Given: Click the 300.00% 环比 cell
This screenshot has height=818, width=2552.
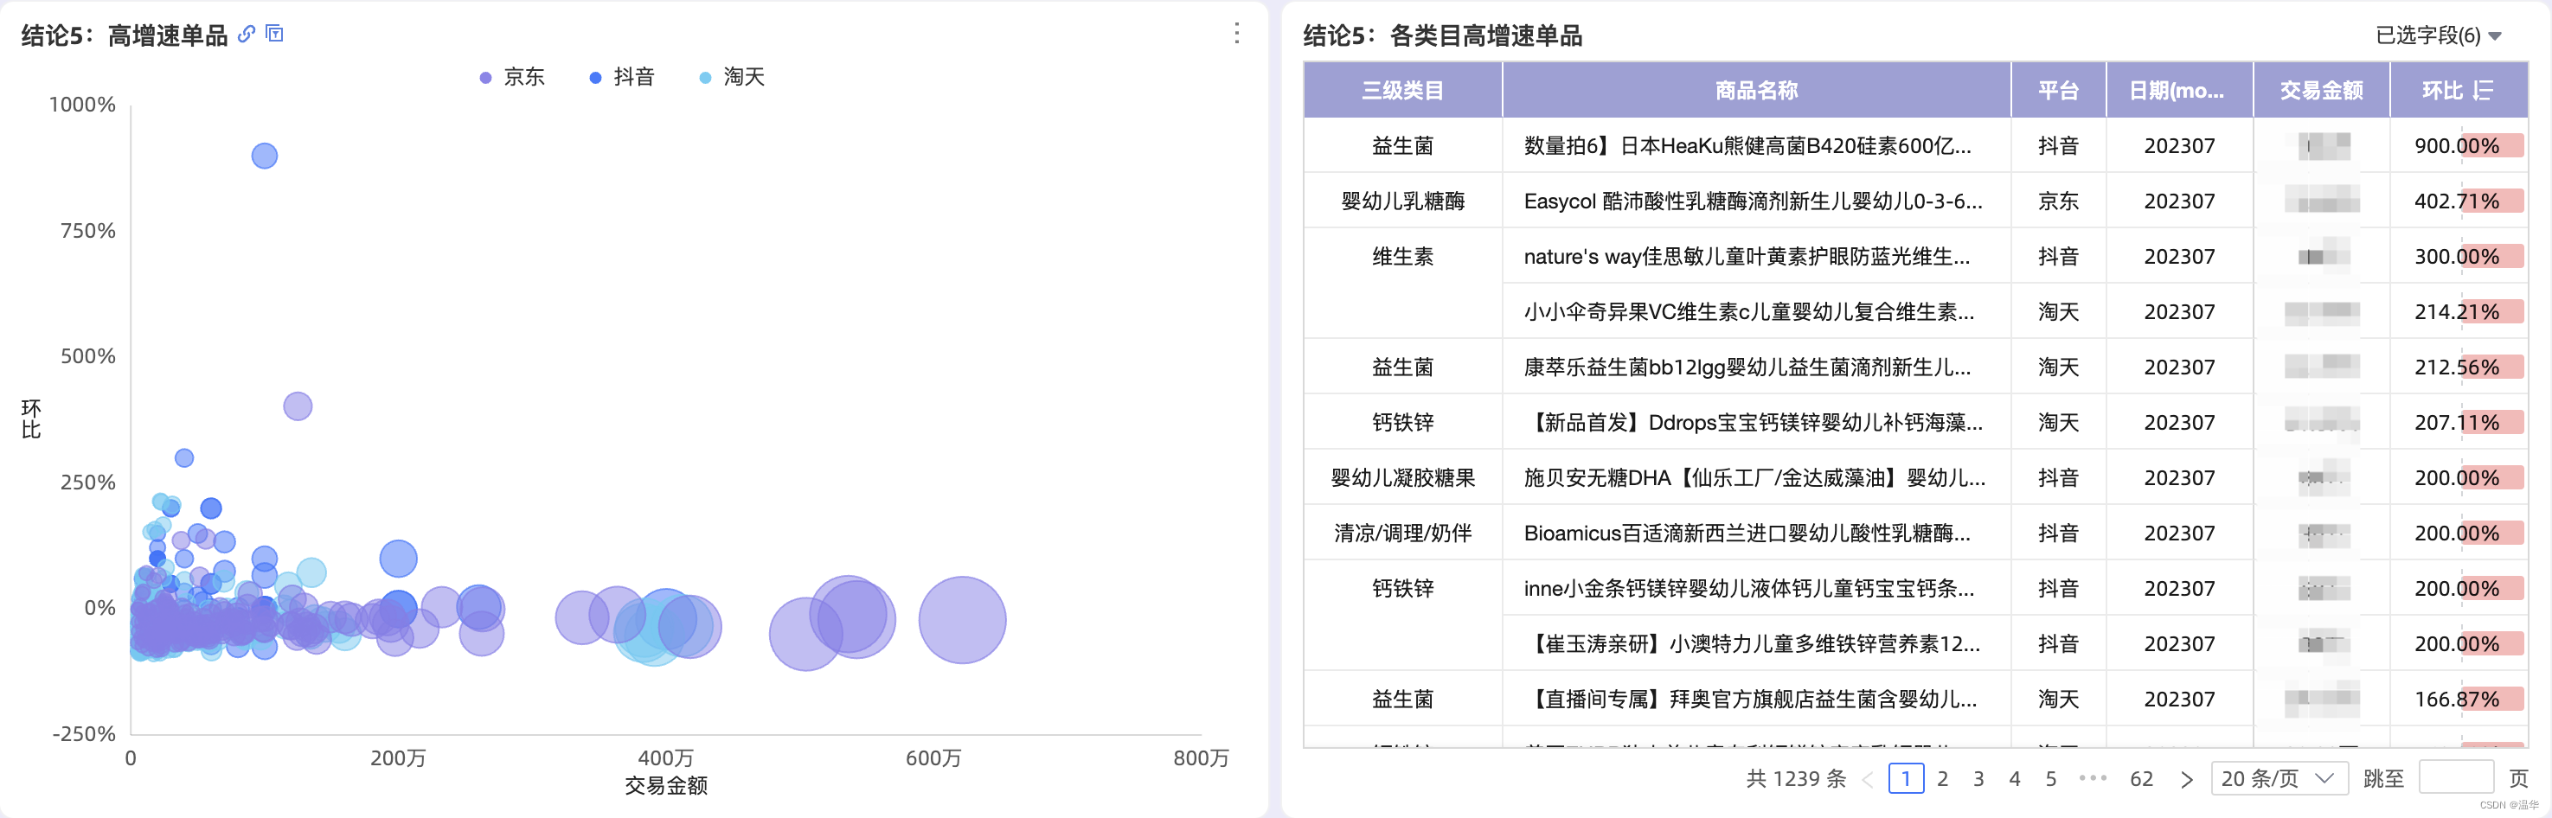Looking at the screenshot, I should pos(2457,257).
